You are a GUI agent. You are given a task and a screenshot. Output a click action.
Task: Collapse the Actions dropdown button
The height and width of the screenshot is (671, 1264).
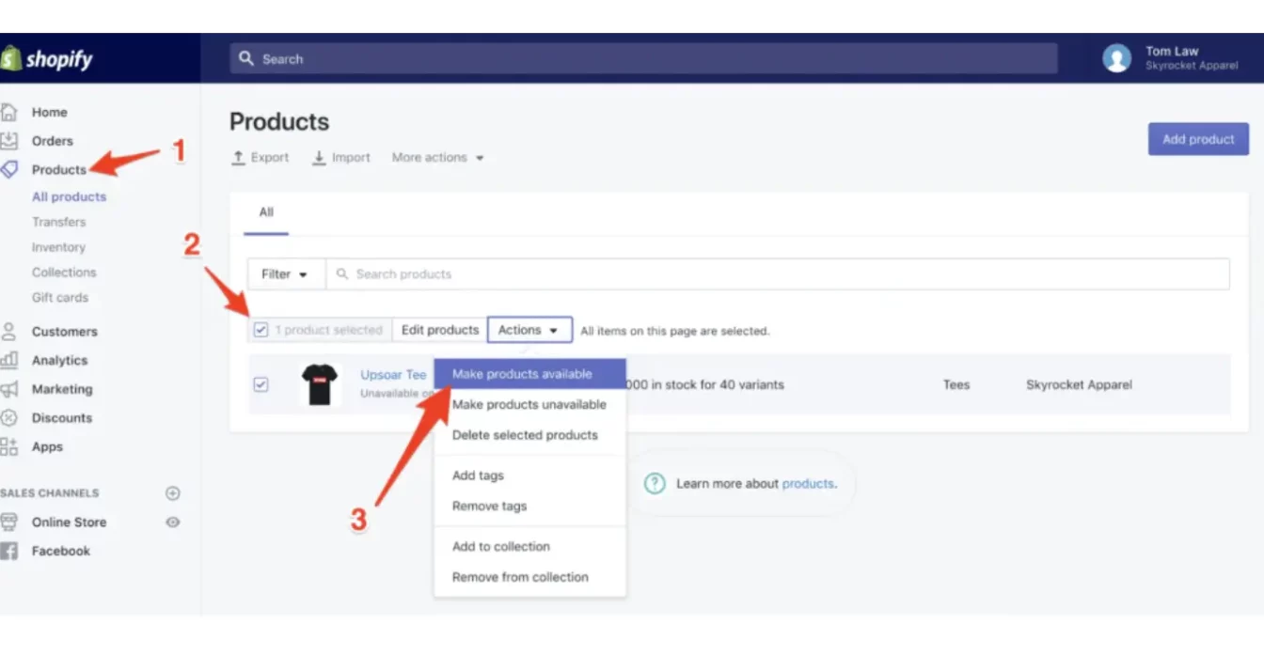529,330
